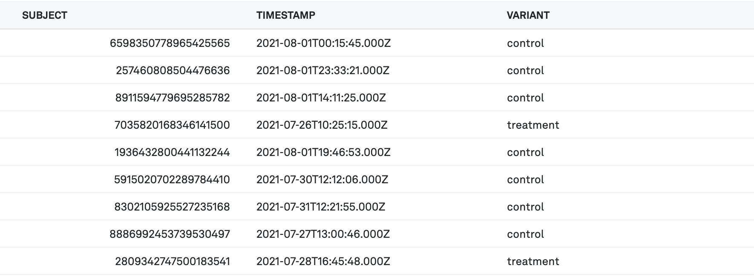
Task: Select control variant in the 2021-07-31 row
Action: tap(525, 207)
